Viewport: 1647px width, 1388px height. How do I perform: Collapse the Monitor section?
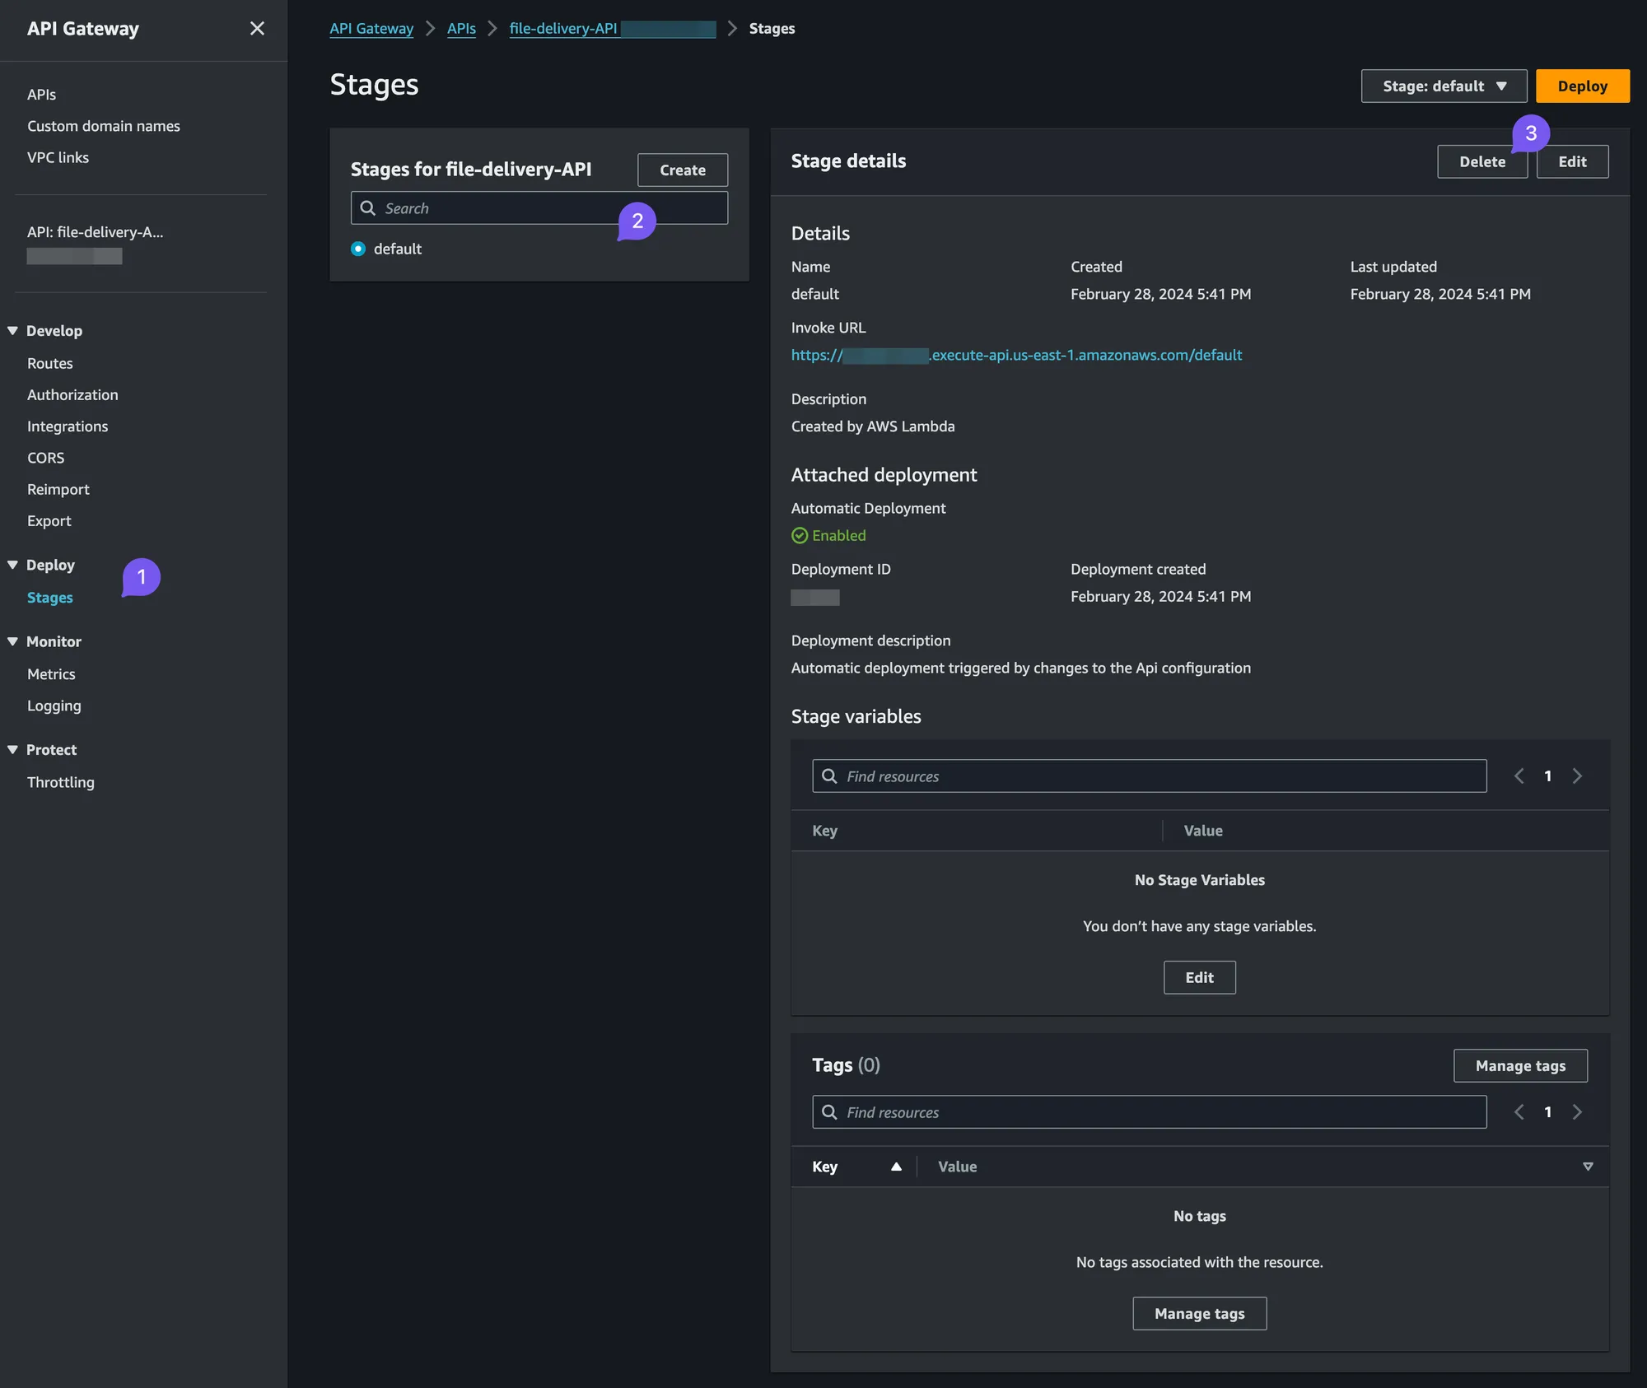pyautogui.click(x=12, y=641)
